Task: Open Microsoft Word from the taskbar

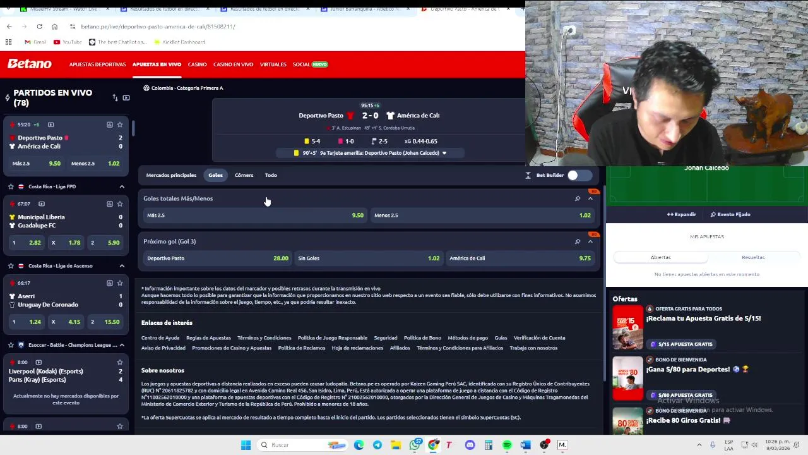Action: pos(525,445)
